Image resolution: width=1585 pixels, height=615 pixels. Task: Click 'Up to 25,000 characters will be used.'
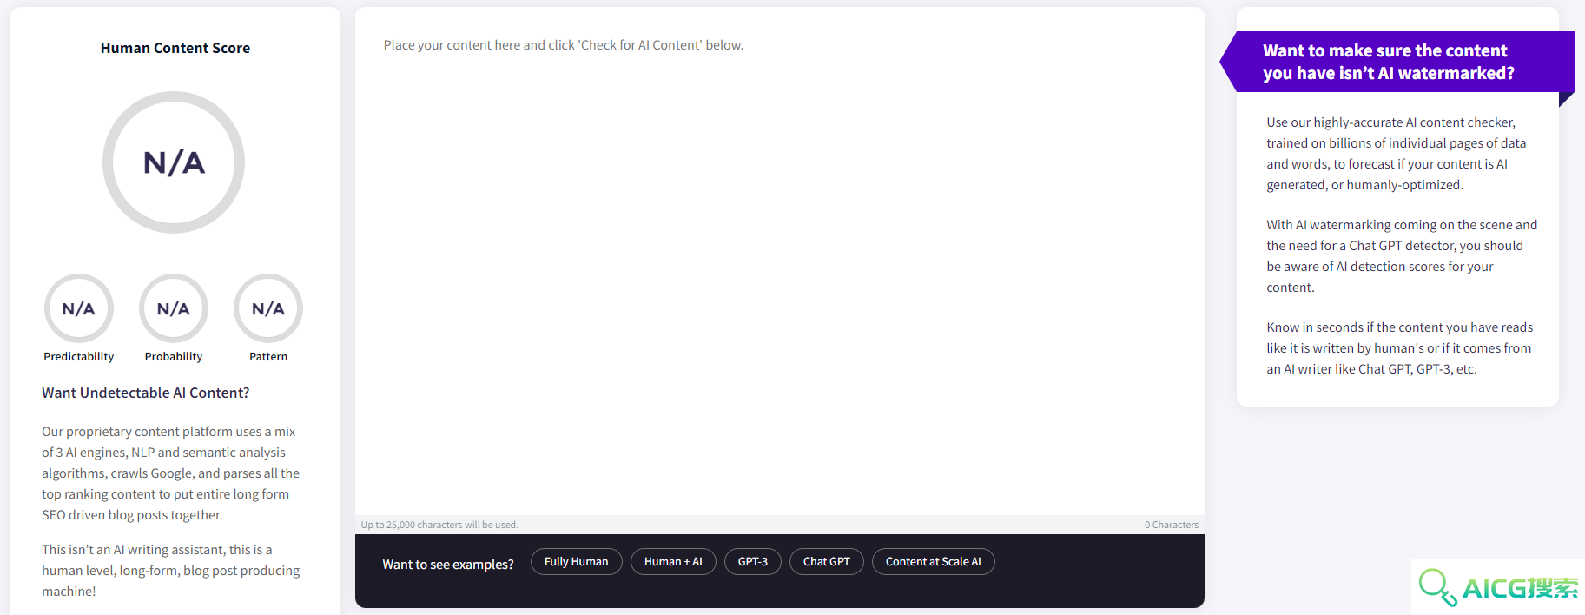(439, 525)
